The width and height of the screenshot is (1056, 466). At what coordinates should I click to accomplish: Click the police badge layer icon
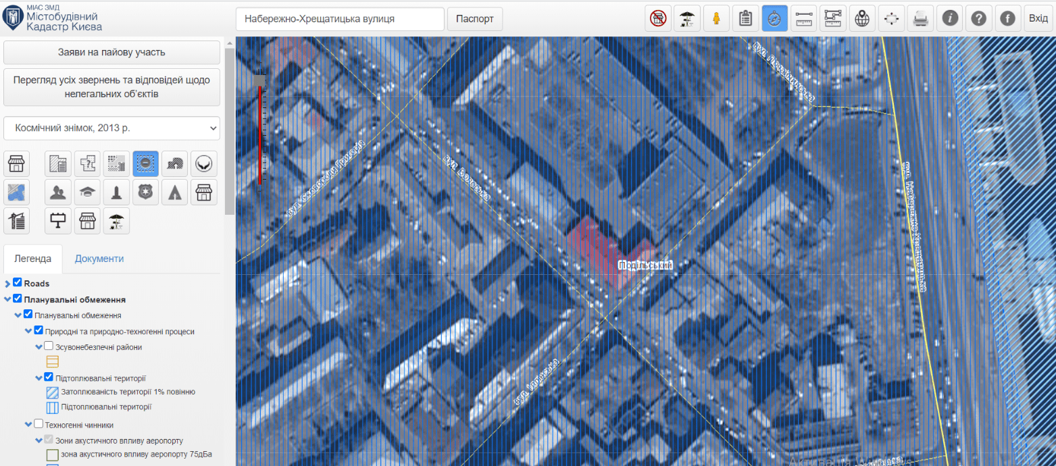click(146, 192)
